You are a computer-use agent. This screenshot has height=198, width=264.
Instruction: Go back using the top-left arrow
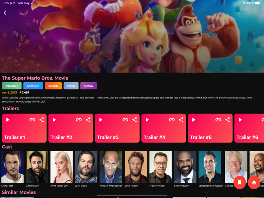coord(5,12)
